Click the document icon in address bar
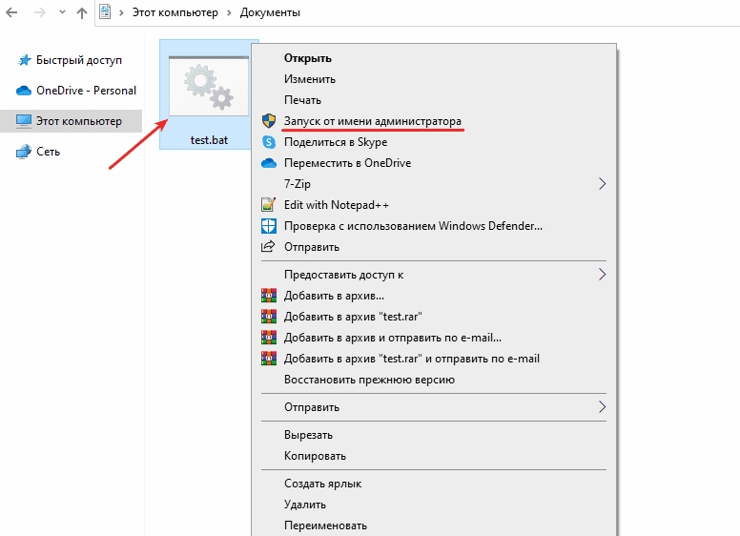This screenshot has height=536, width=740. pos(105,12)
